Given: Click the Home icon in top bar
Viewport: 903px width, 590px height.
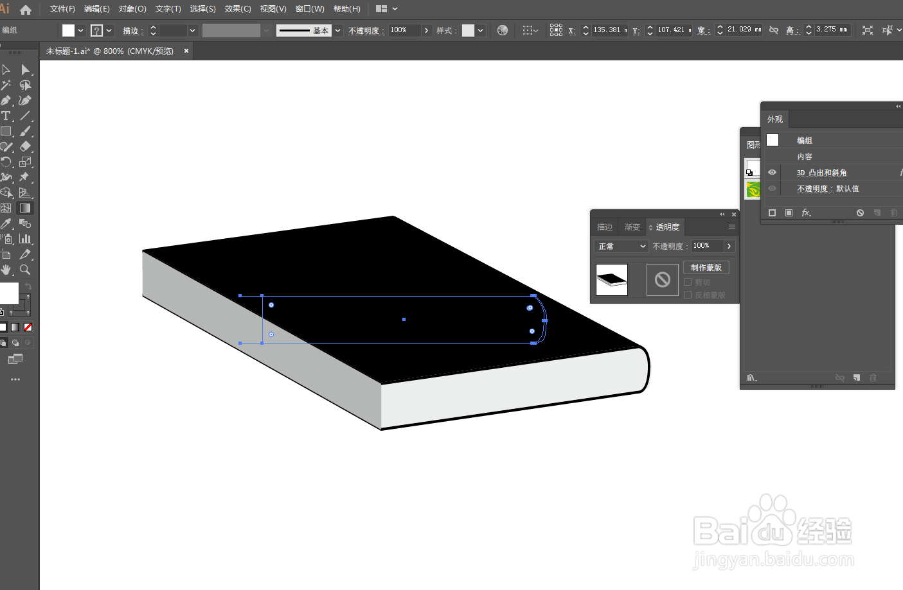Looking at the screenshot, I should (26, 10).
